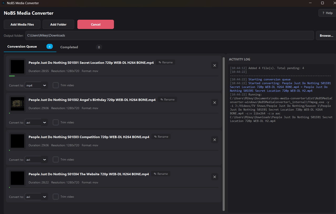
Task: Enable Trim video for S01E03 Competition
Action: point(55,159)
